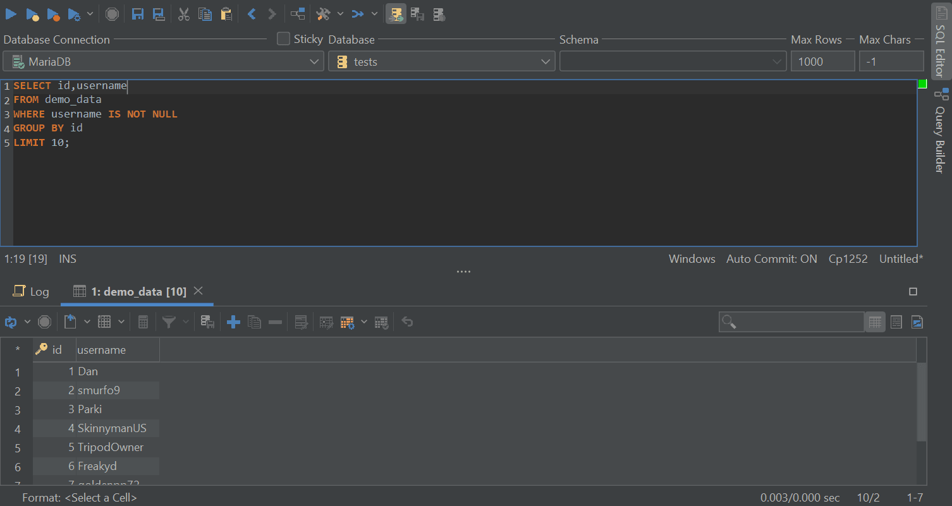This screenshot has height=506, width=952.
Task: Open the tests database dropdown
Action: coord(546,61)
